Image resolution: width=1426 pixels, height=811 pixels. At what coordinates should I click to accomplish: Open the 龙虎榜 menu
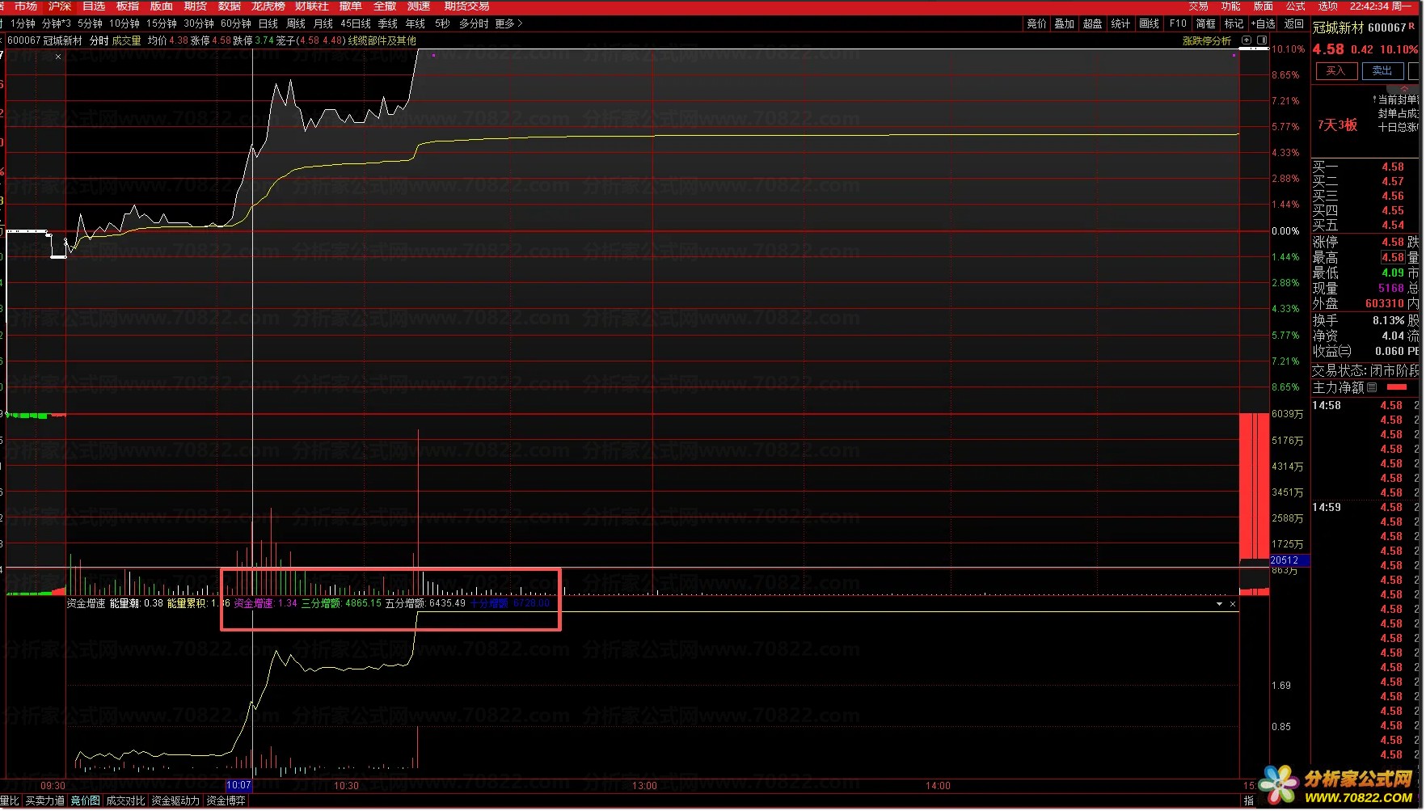click(268, 6)
